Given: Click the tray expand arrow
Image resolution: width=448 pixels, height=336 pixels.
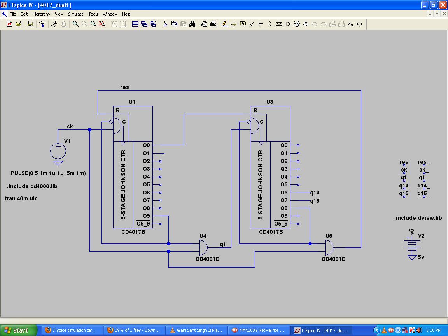Looking at the screenshot, I should click(376, 330).
